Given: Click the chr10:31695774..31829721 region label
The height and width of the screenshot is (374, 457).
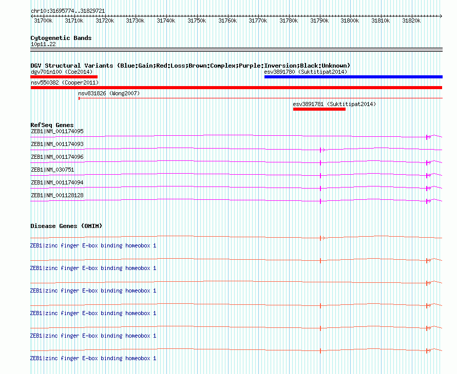Looking at the screenshot, I should 68,11.
